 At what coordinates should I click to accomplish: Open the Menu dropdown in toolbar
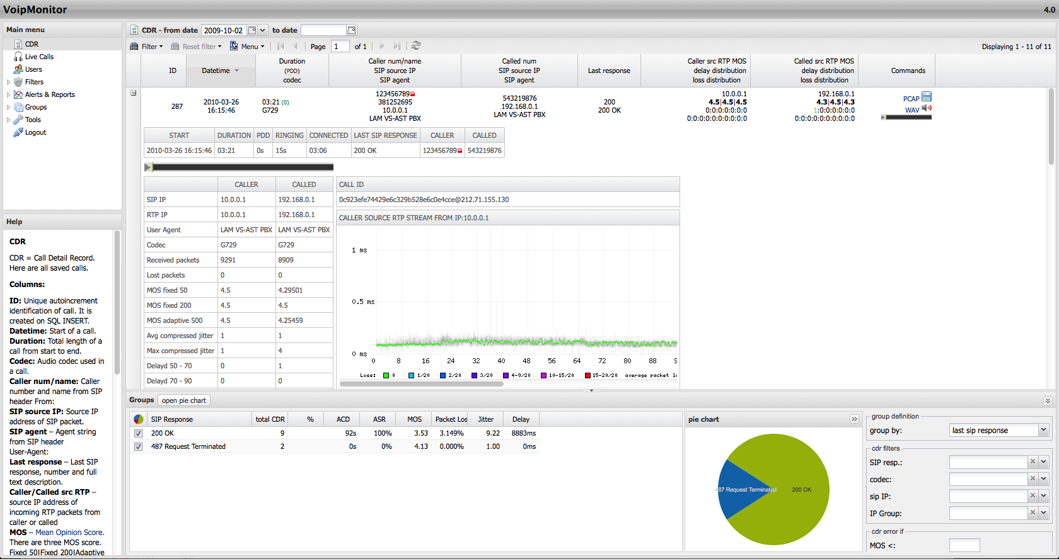tap(247, 47)
